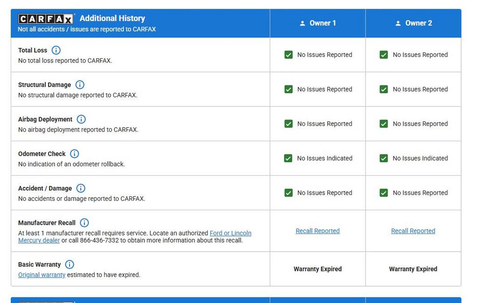
Task: Click the Basic Warranty row title
Action: click(39, 264)
